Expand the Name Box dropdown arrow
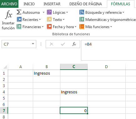The height and width of the screenshot is (119, 136). coord(33,44)
